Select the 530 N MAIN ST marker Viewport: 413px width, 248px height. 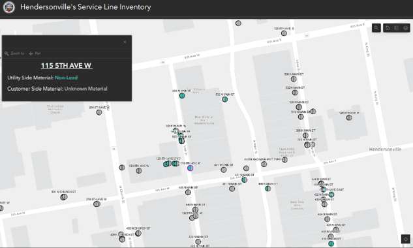tap(299, 107)
